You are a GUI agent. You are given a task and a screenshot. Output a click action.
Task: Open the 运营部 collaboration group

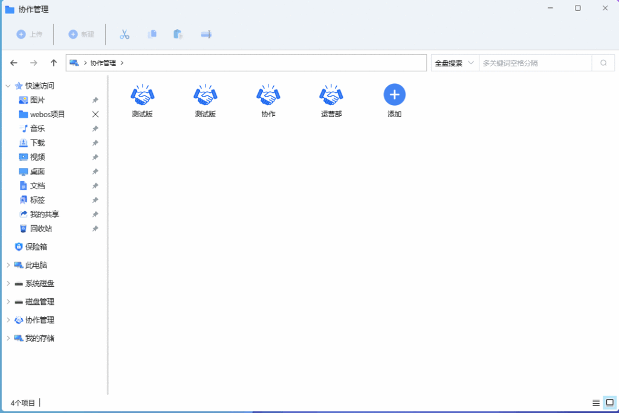[x=331, y=101]
